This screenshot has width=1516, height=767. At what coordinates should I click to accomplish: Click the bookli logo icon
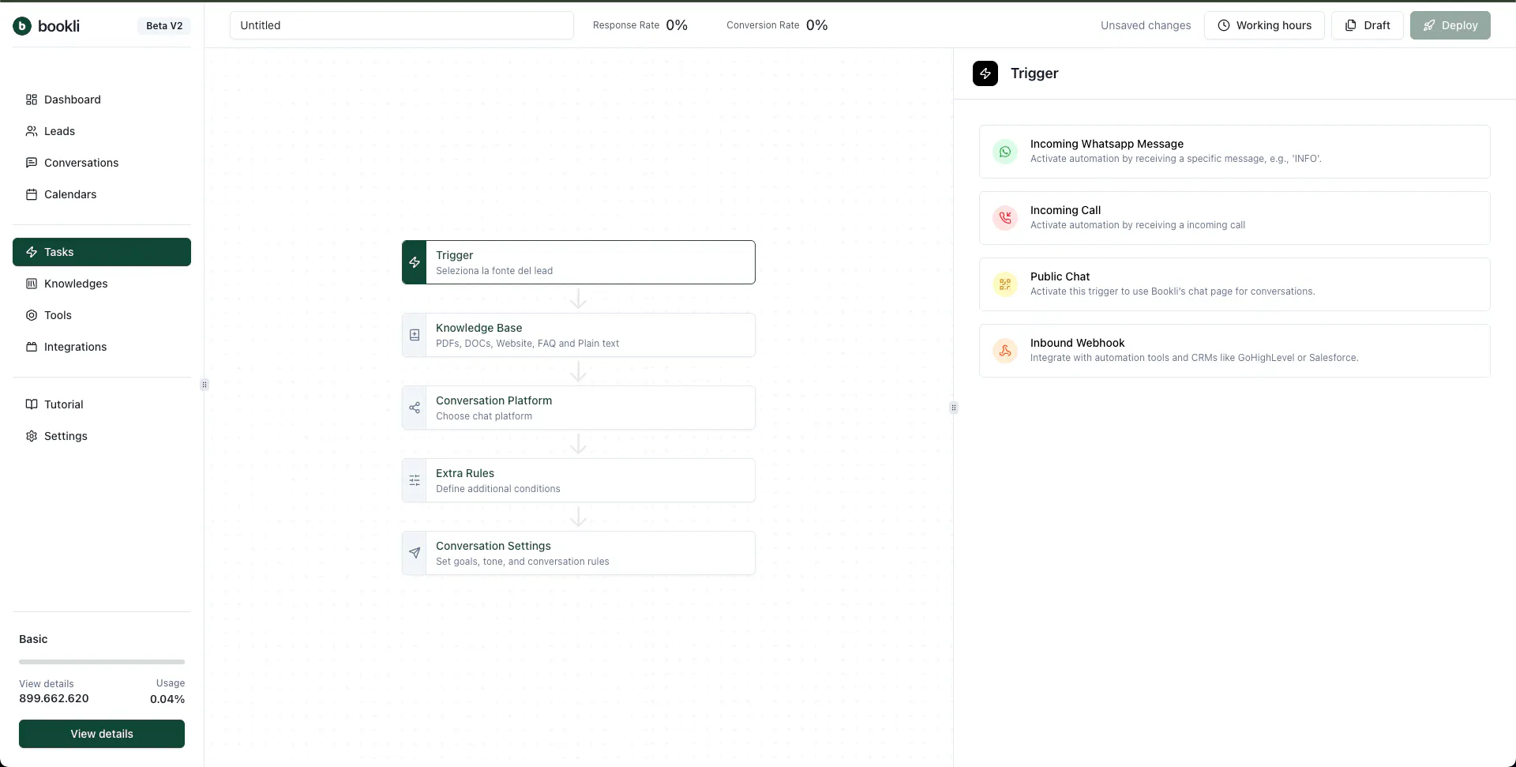22,26
